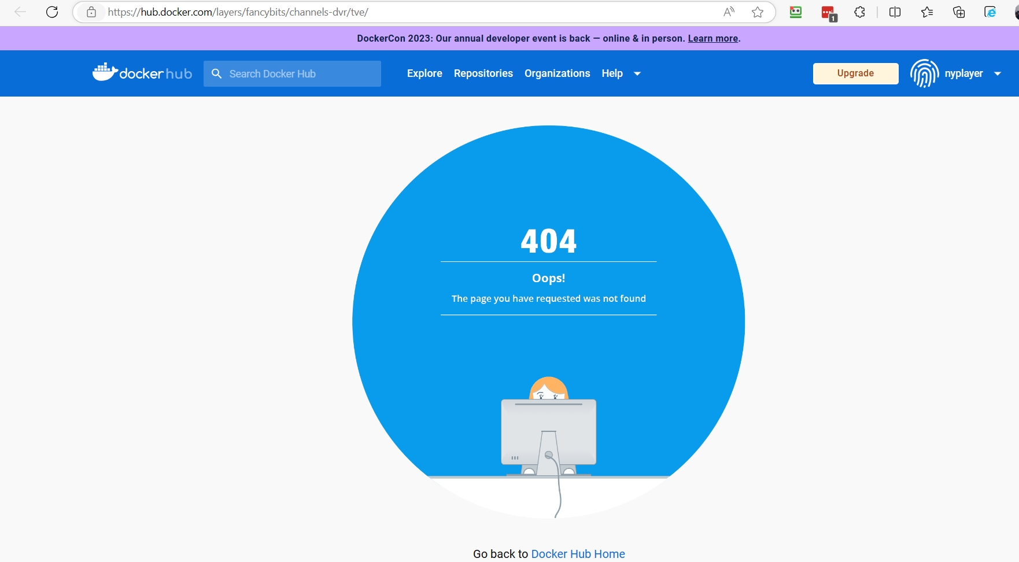Click the Read aloud icon
Image resolution: width=1019 pixels, height=562 pixels.
(729, 12)
